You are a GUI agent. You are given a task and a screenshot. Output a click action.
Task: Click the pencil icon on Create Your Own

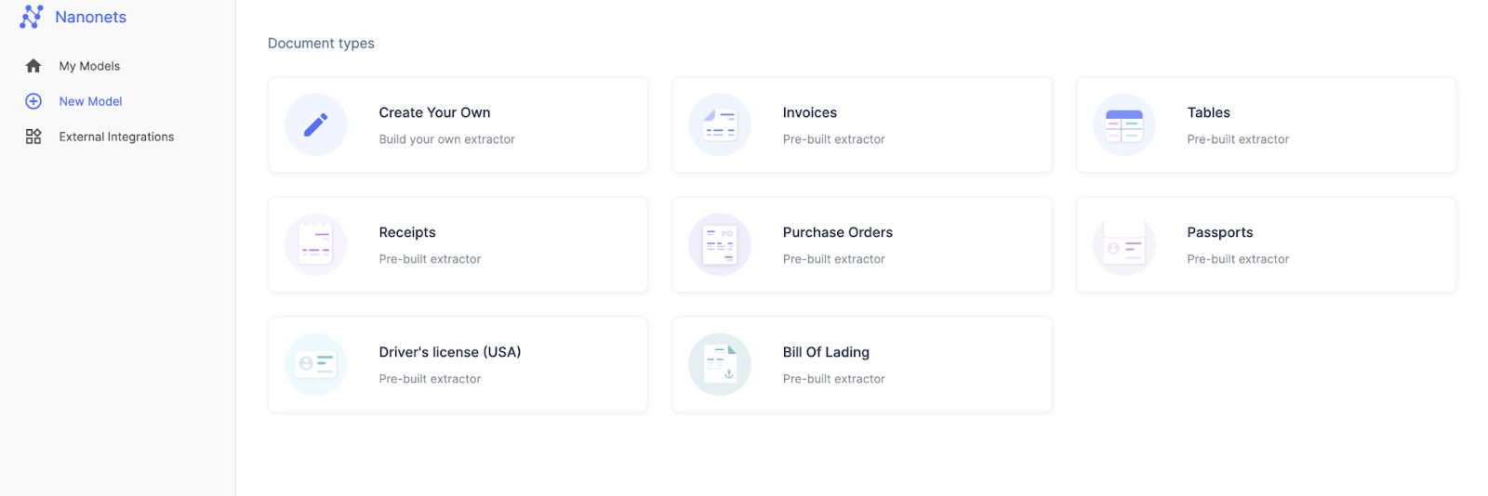pyautogui.click(x=316, y=124)
